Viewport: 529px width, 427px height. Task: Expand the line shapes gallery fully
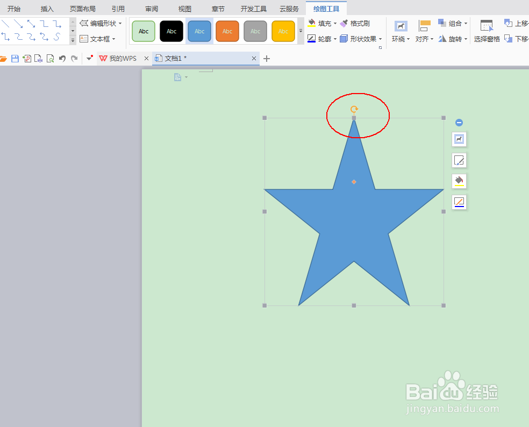(73, 40)
